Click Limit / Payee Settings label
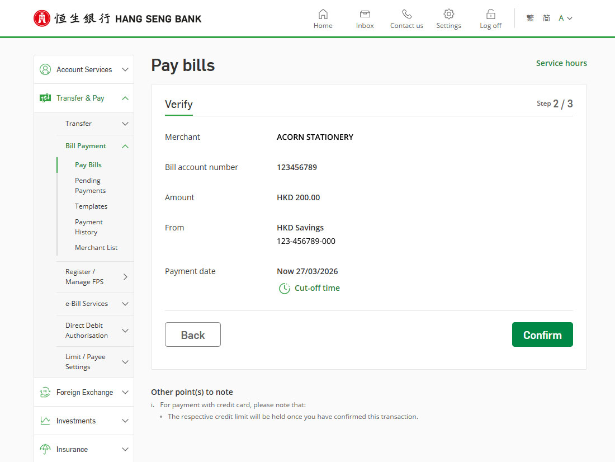The image size is (615, 462). 86,361
